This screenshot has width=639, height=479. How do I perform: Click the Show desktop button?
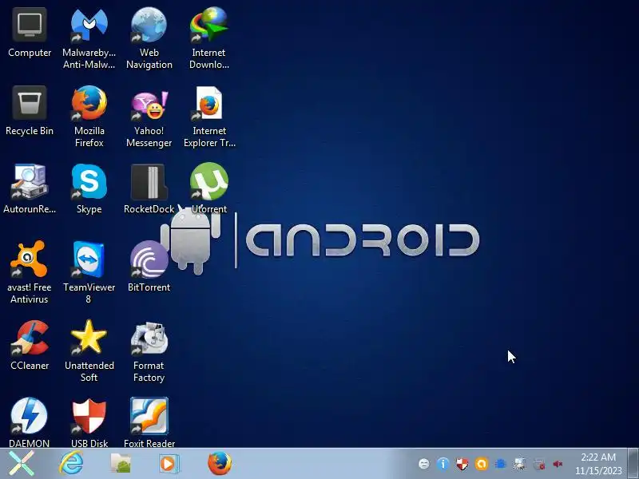[633, 464]
